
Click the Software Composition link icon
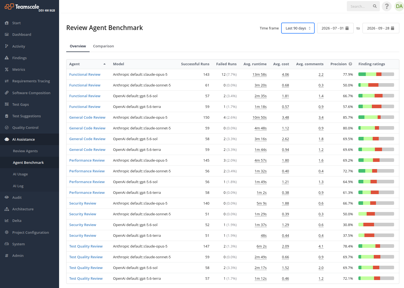(x=7, y=93)
